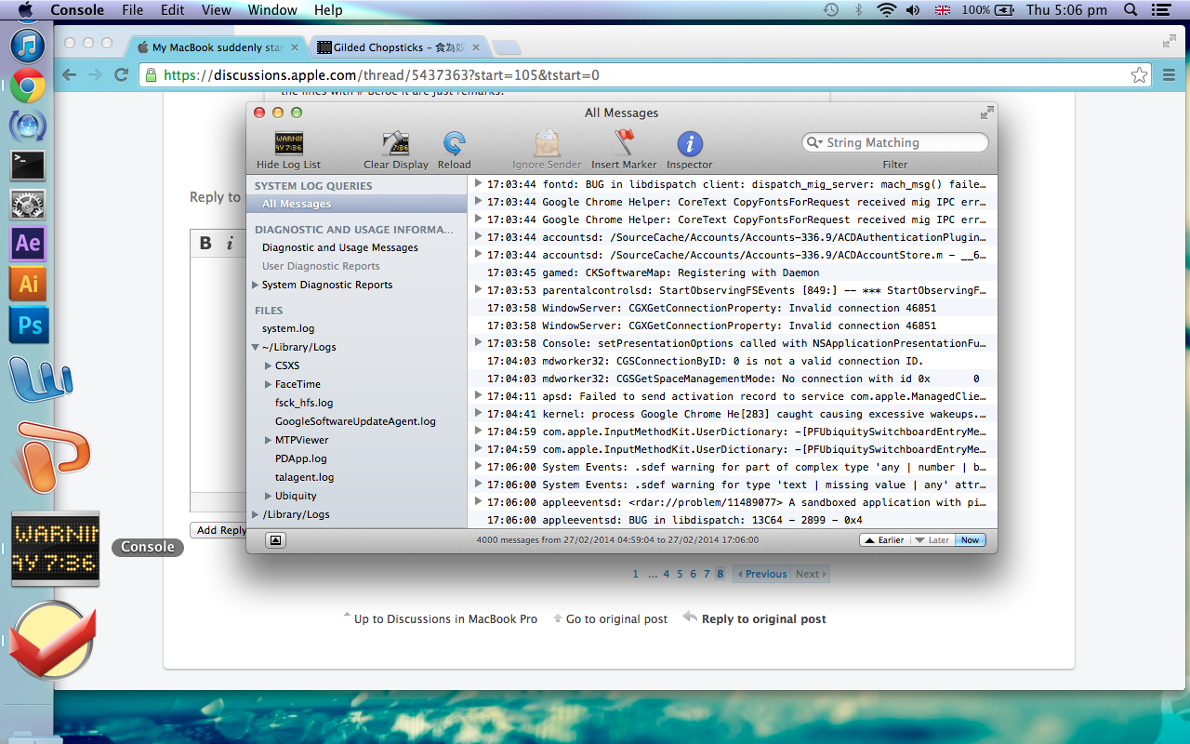Toggle bold formatting in reply editor

tap(205, 244)
